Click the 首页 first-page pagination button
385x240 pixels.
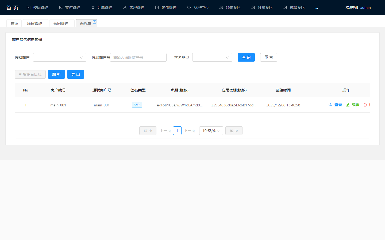pyautogui.click(x=148, y=131)
